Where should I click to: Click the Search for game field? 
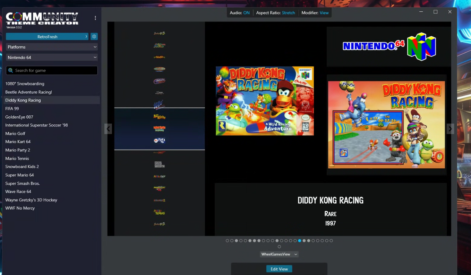52,70
